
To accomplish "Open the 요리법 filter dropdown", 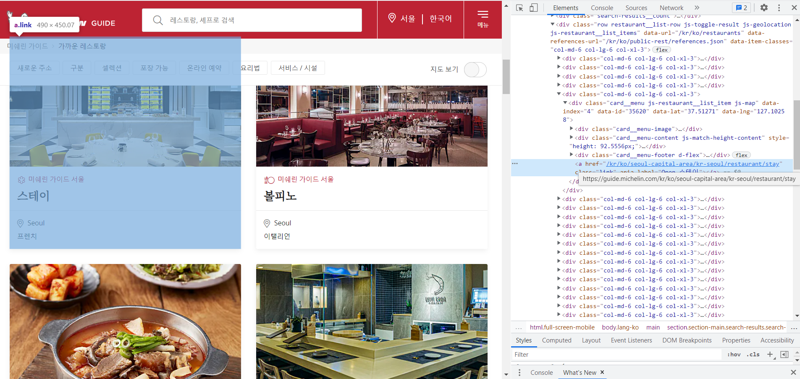I will (x=250, y=68).
